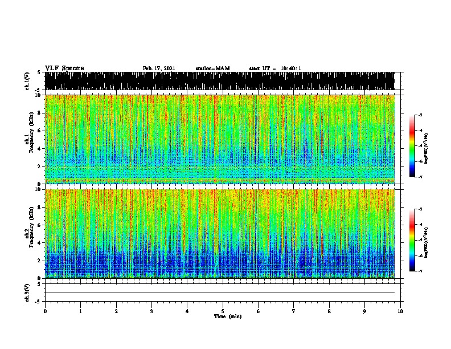Click the "station=MAM" header label

pyautogui.click(x=212, y=68)
